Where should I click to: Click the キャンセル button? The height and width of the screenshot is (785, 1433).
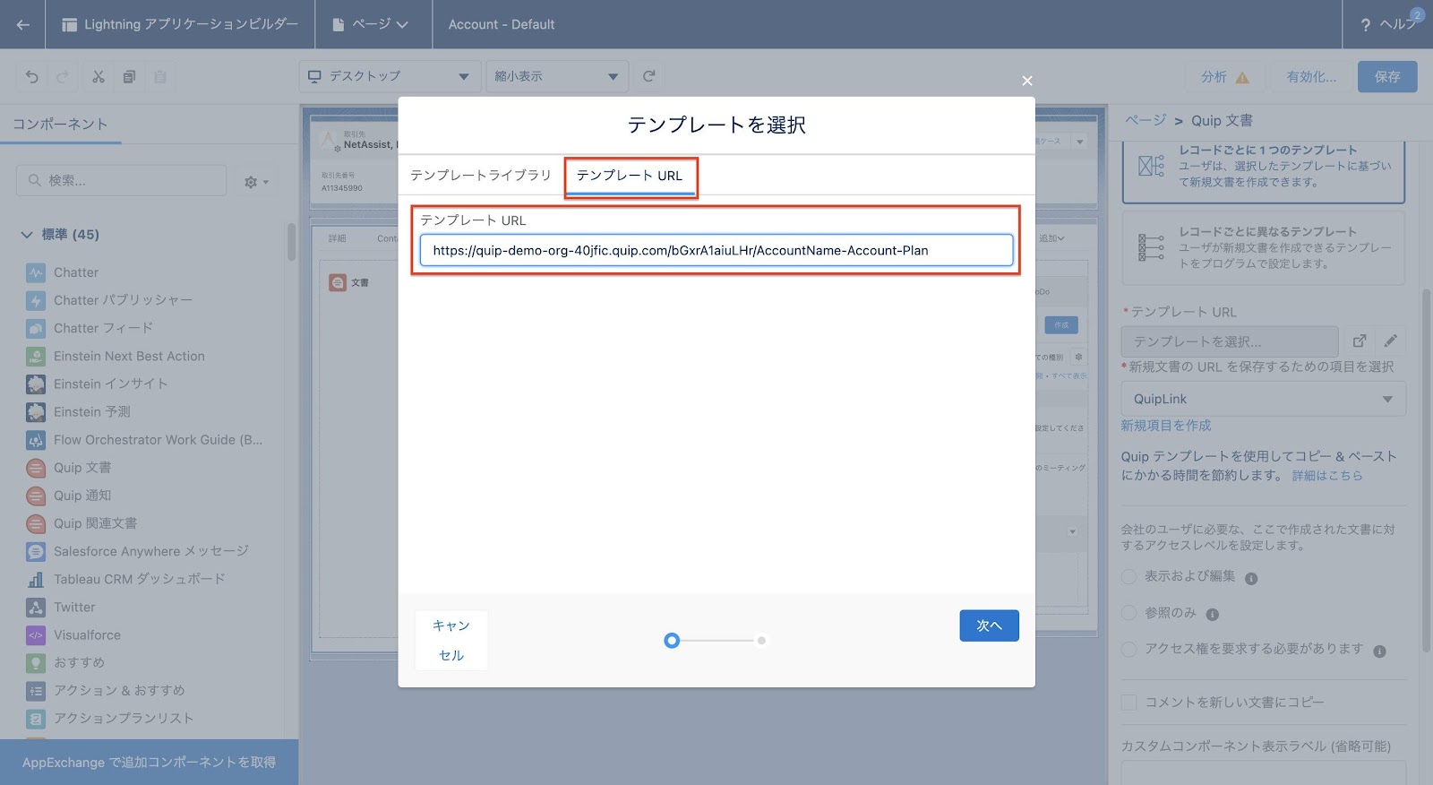point(451,640)
